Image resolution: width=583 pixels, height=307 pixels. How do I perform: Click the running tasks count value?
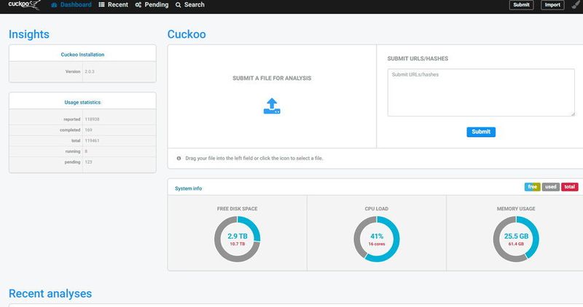click(x=86, y=151)
